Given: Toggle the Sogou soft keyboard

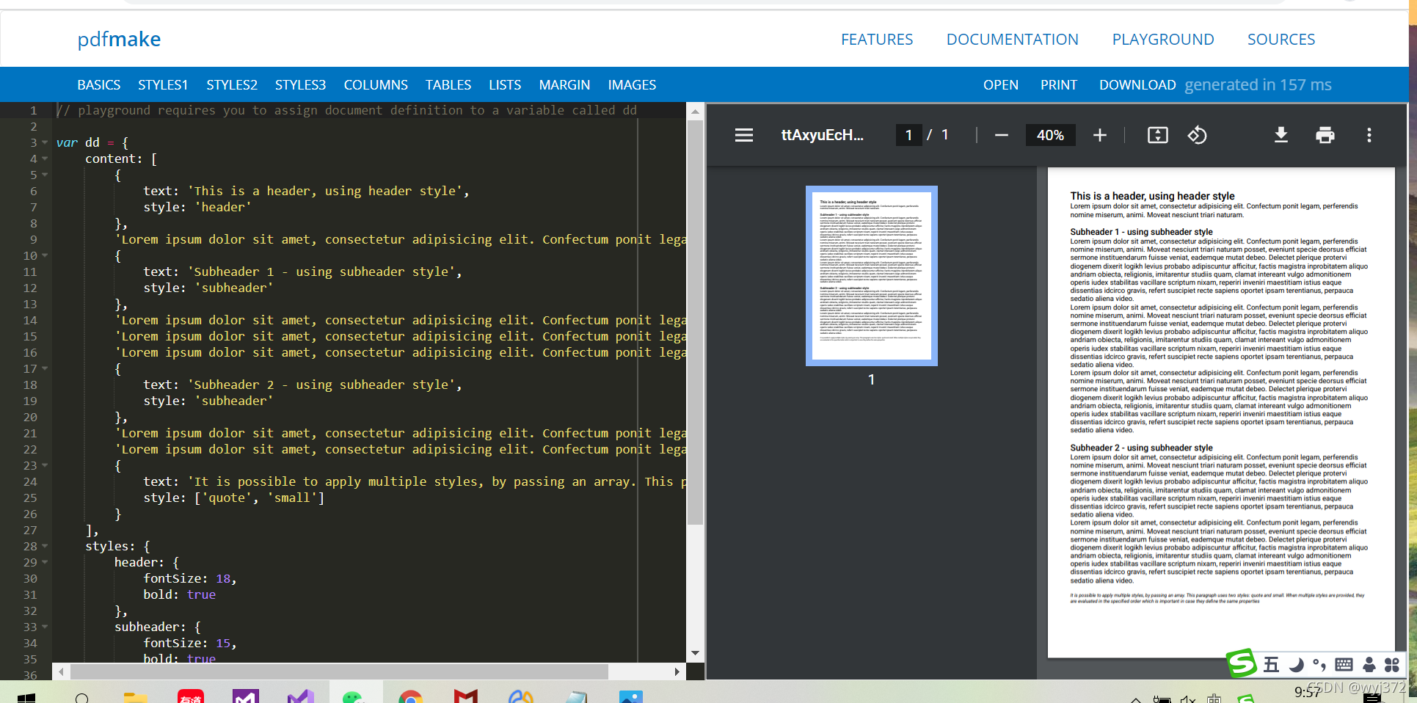Looking at the screenshot, I should click(1344, 664).
